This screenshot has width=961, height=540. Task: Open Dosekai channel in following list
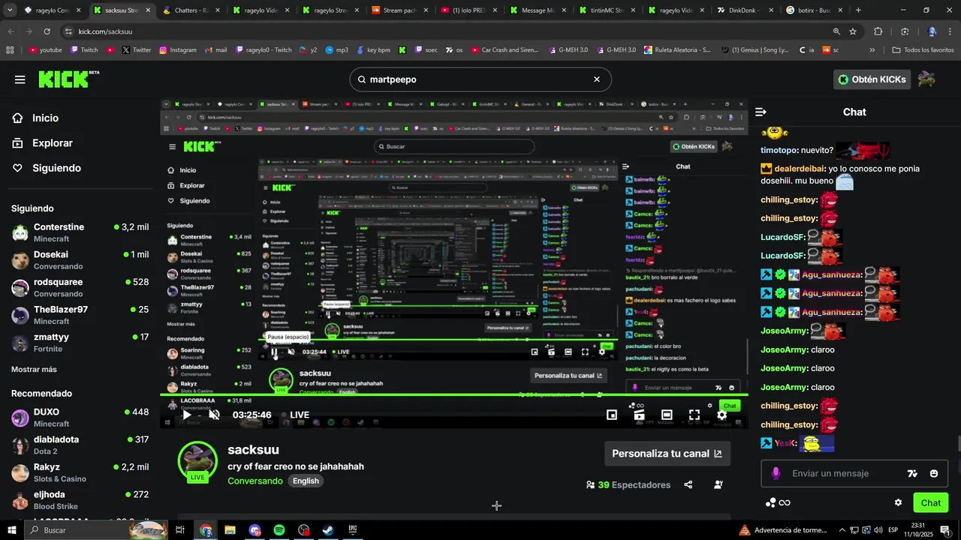(80, 260)
